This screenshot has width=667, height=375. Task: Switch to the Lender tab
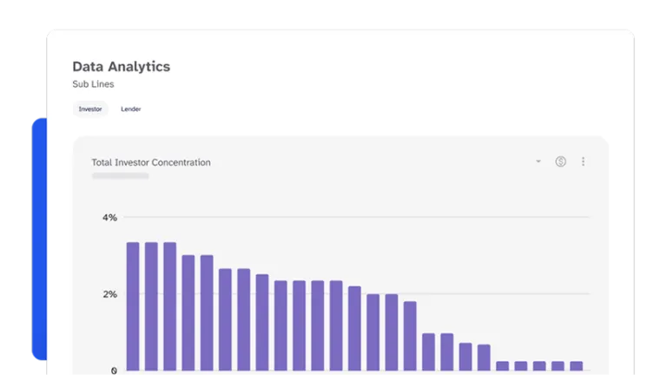pos(130,109)
